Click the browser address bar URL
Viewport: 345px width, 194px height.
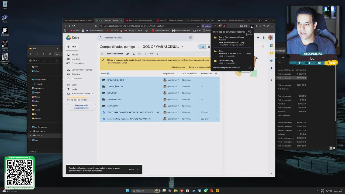pyautogui.click(x=134, y=26)
